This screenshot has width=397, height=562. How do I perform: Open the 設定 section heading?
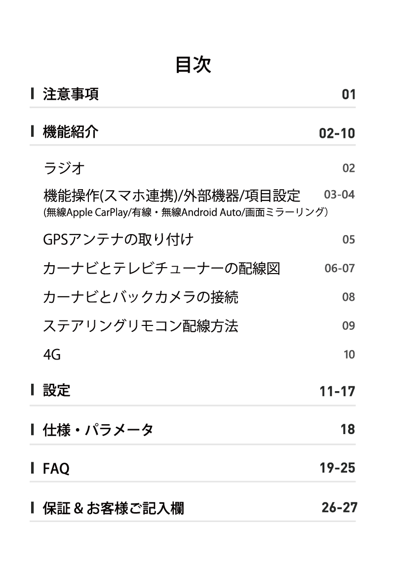pyautogui.click(x=56, y=391)
